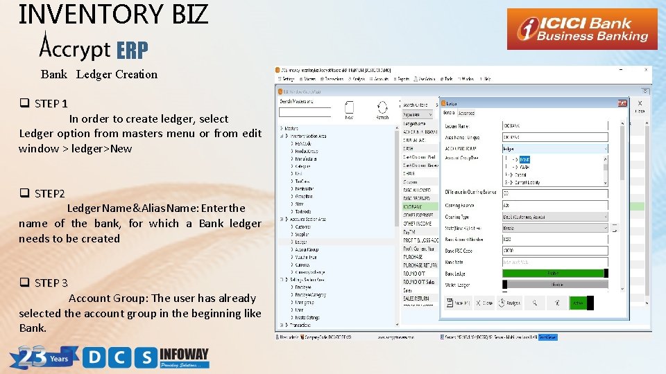Select Voucher Type in the masters tree
This screenshot has height=374, width=666.
click(306, 258)
